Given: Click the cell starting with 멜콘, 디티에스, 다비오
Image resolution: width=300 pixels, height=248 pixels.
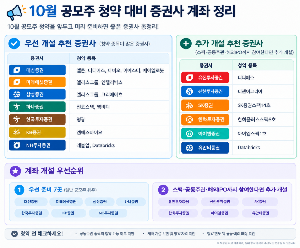Looking at the screenshot, I should point(120,70).
